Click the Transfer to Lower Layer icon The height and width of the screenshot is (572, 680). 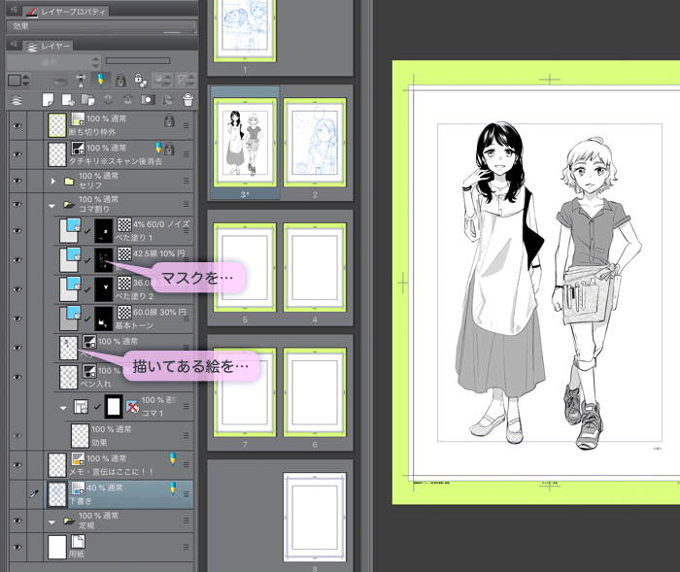108,100
